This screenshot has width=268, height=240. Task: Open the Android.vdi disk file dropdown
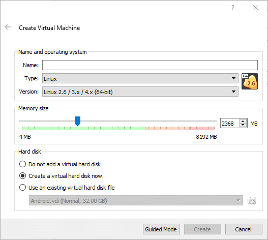pyautogui.click(x=136, y=200)
